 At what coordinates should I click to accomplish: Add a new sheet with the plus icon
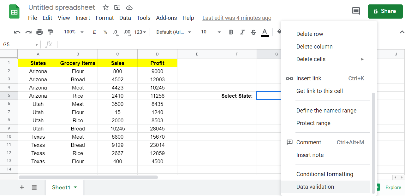click(x=21, y=187)
